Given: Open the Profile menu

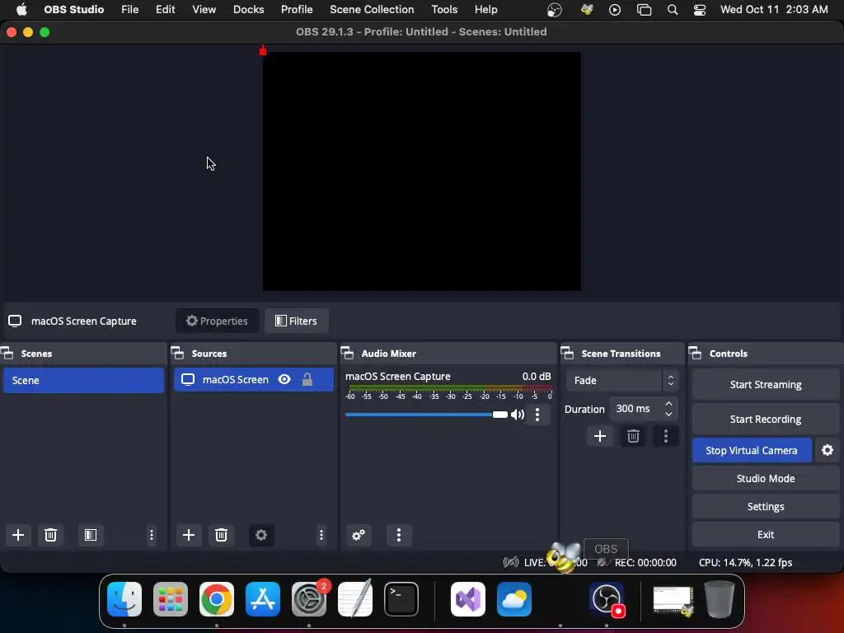Looking at the screenshot, I should (x=297, y=10).
